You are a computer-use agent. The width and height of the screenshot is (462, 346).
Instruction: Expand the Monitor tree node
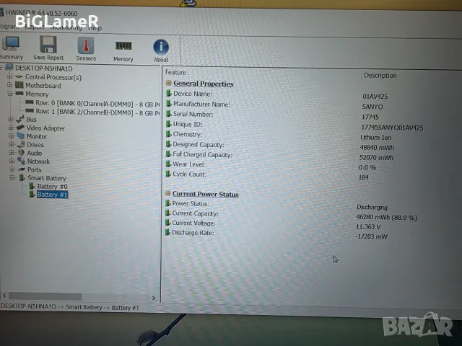(12, 136)
